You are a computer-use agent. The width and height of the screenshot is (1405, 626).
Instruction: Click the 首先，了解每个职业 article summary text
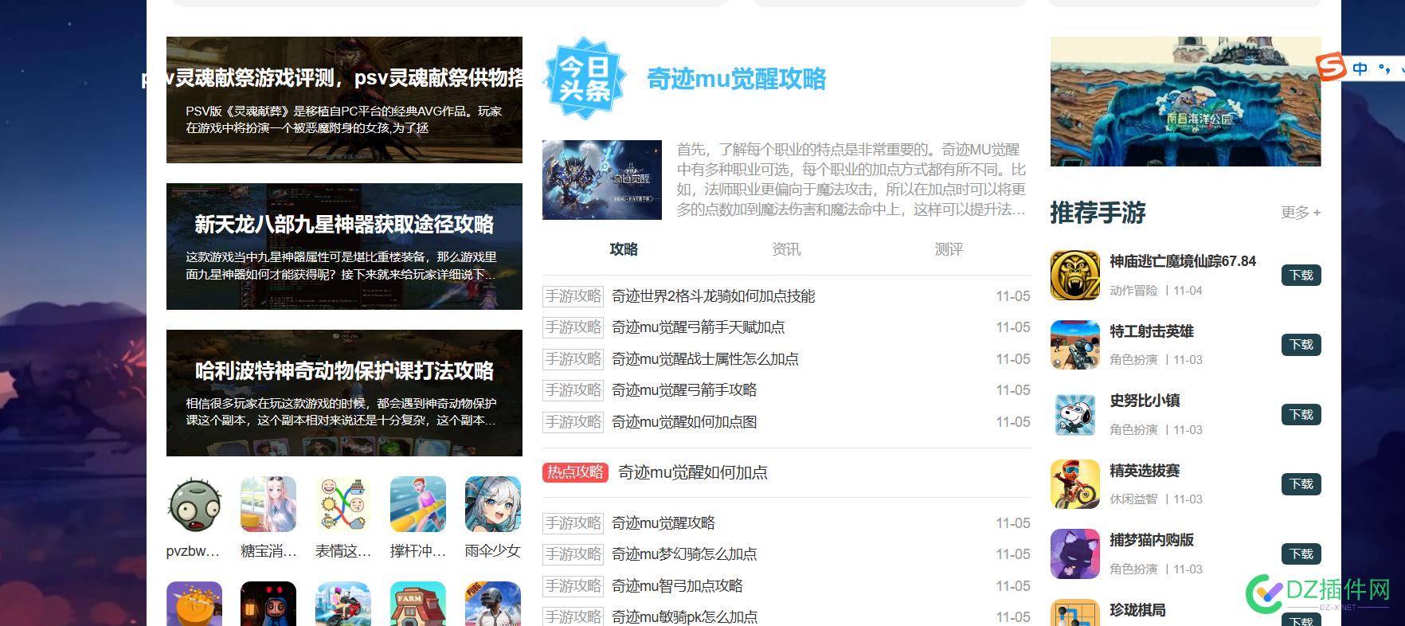coord(851,179)
